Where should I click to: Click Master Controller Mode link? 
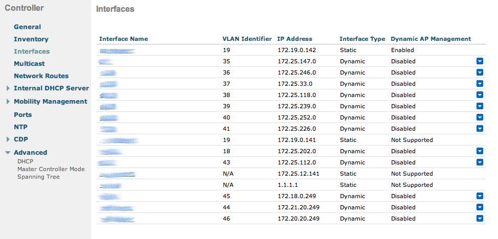51,169
